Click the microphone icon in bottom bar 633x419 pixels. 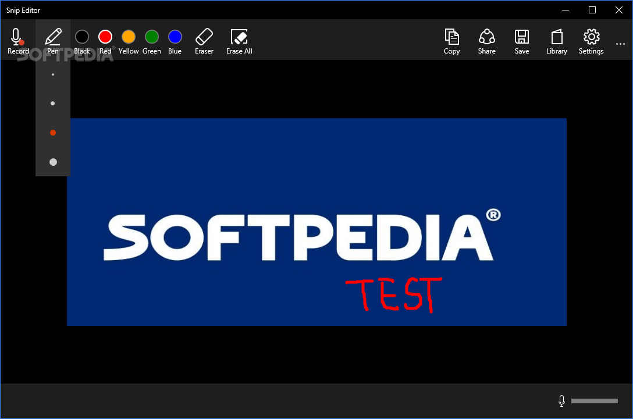point(561,401)
